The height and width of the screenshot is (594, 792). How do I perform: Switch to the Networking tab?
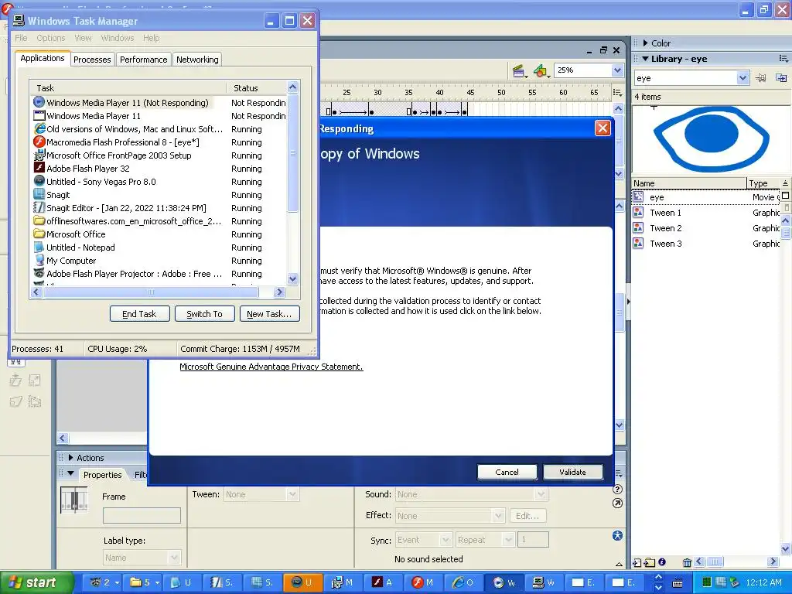(x=197, y=60)
